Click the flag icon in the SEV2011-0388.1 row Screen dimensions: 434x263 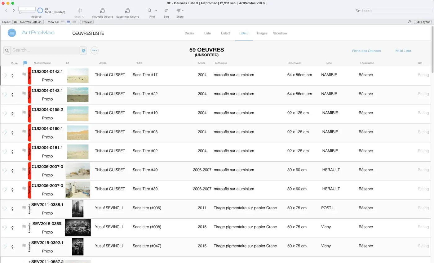click(x=24, y=207)
